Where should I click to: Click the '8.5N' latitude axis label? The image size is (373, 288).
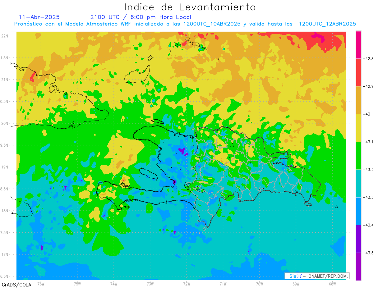point(5,189)
